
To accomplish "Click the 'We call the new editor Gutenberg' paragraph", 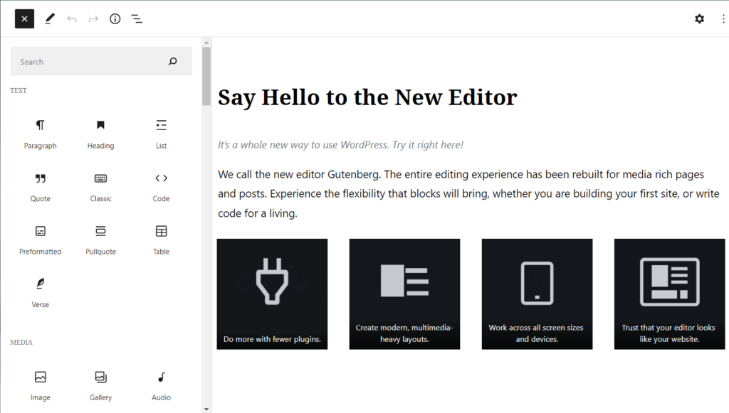I will point(468,193).
